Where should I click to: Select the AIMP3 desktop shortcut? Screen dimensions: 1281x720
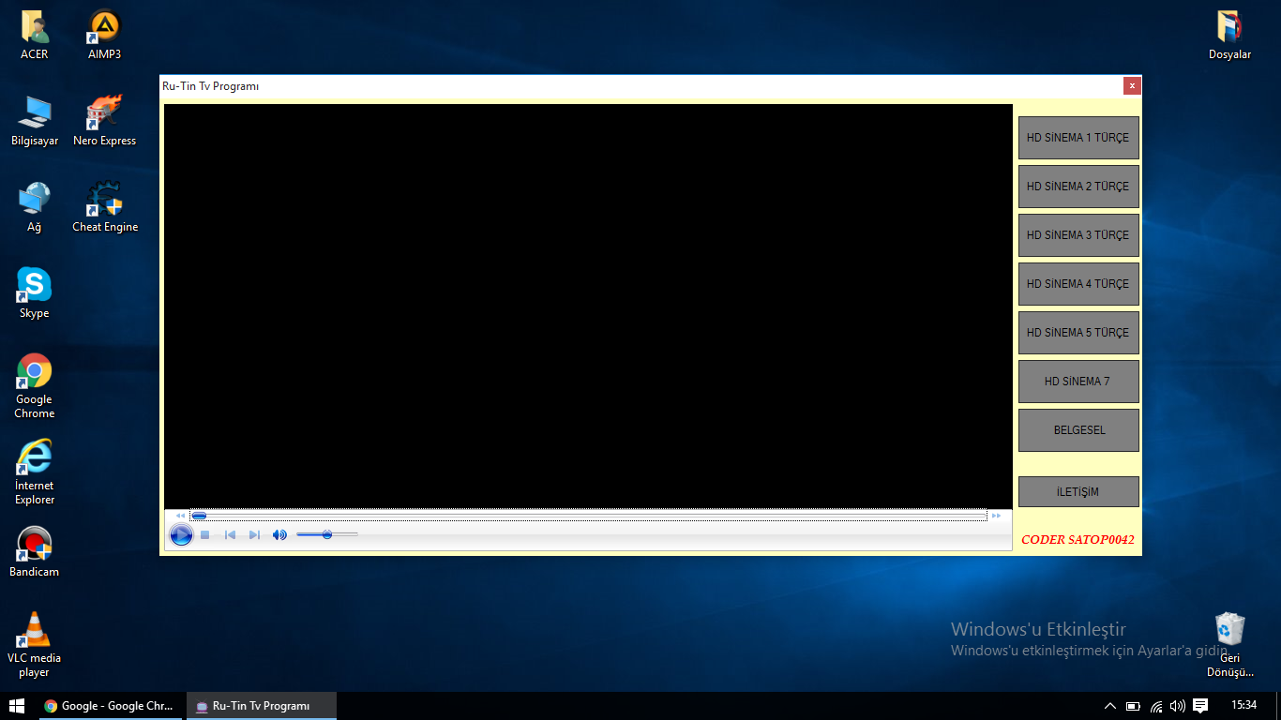104,36
